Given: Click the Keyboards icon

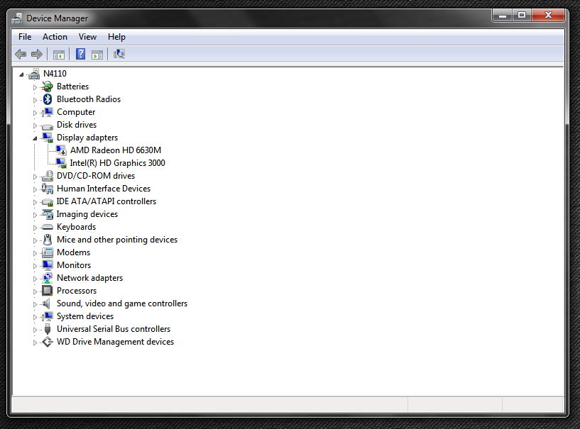Looking at the screenshot, I should click(48, 227).
